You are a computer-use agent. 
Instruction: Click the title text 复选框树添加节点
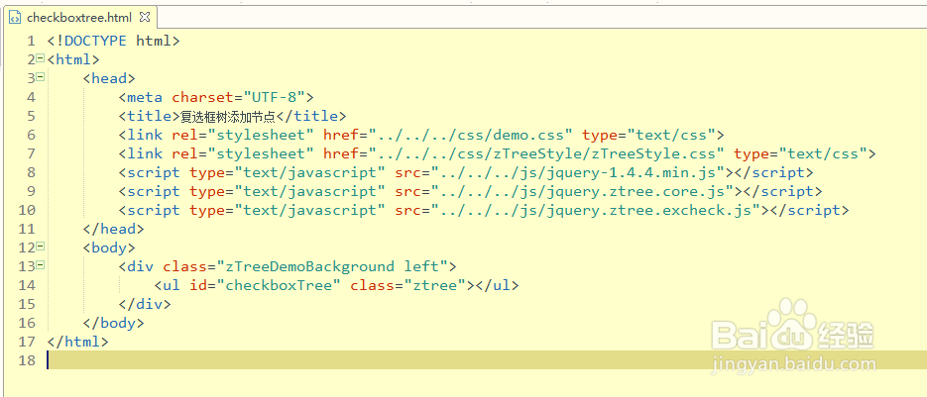point(229,116)
